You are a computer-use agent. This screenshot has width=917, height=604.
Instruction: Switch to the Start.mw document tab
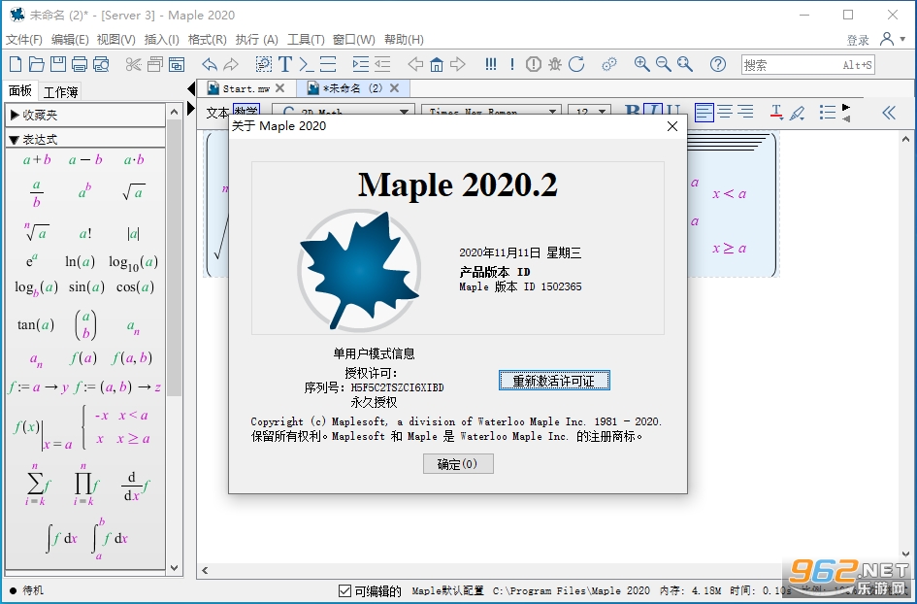(246, 88)
